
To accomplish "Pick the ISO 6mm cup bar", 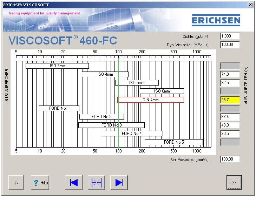I will tap(162, 91).
